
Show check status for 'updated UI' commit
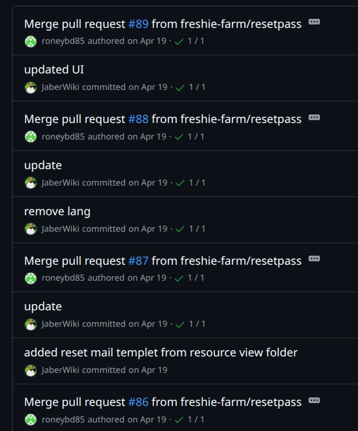click(190, 88)
